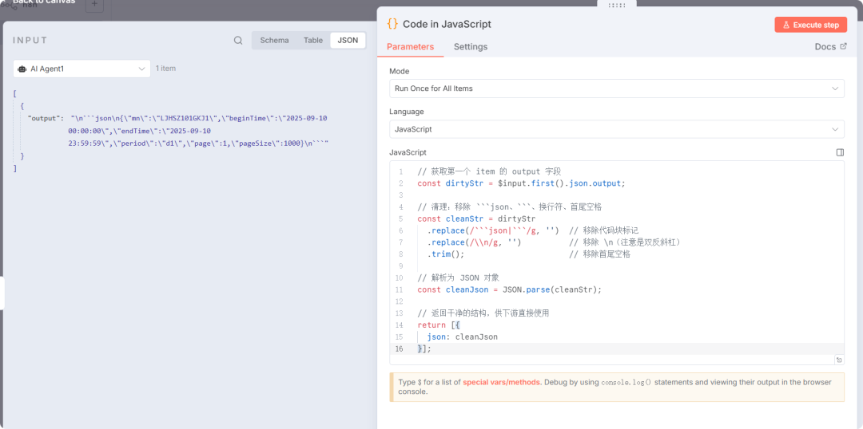The image size is (863, 429).
Task: Select the JSON input view tab
Action: tap(348, 40)
